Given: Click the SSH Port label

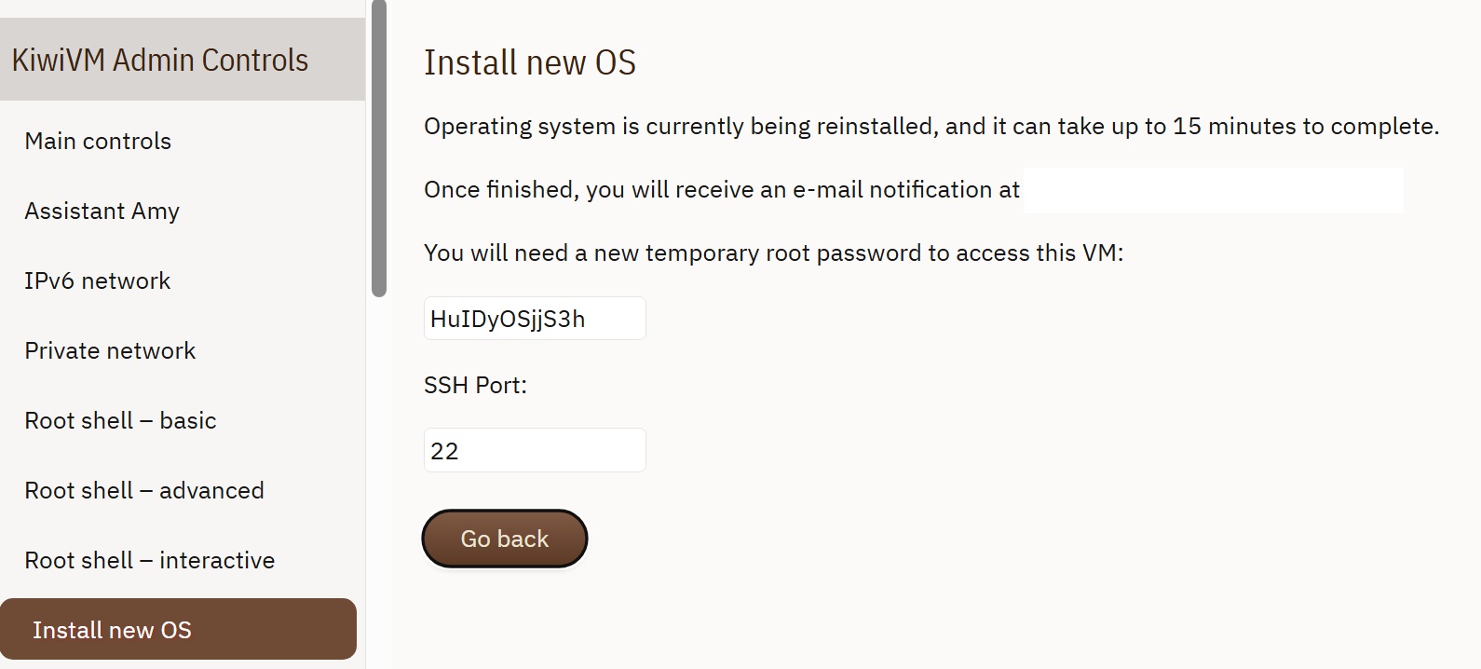Looking at the screenshot, I should 475,386.
